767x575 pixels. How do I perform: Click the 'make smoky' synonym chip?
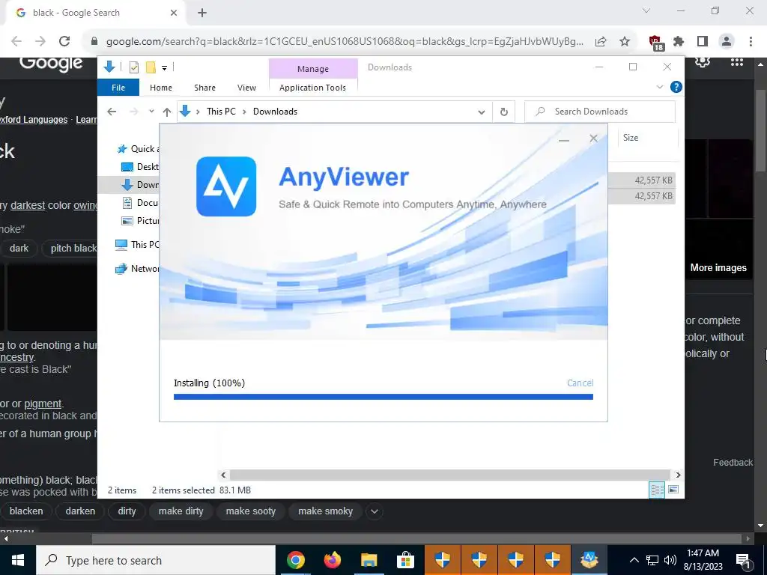tap(325, 511)
